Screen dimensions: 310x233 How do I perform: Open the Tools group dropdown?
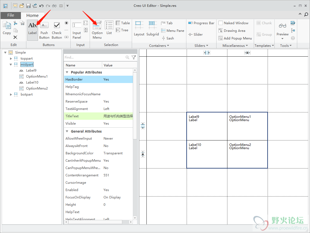(286, 45)
